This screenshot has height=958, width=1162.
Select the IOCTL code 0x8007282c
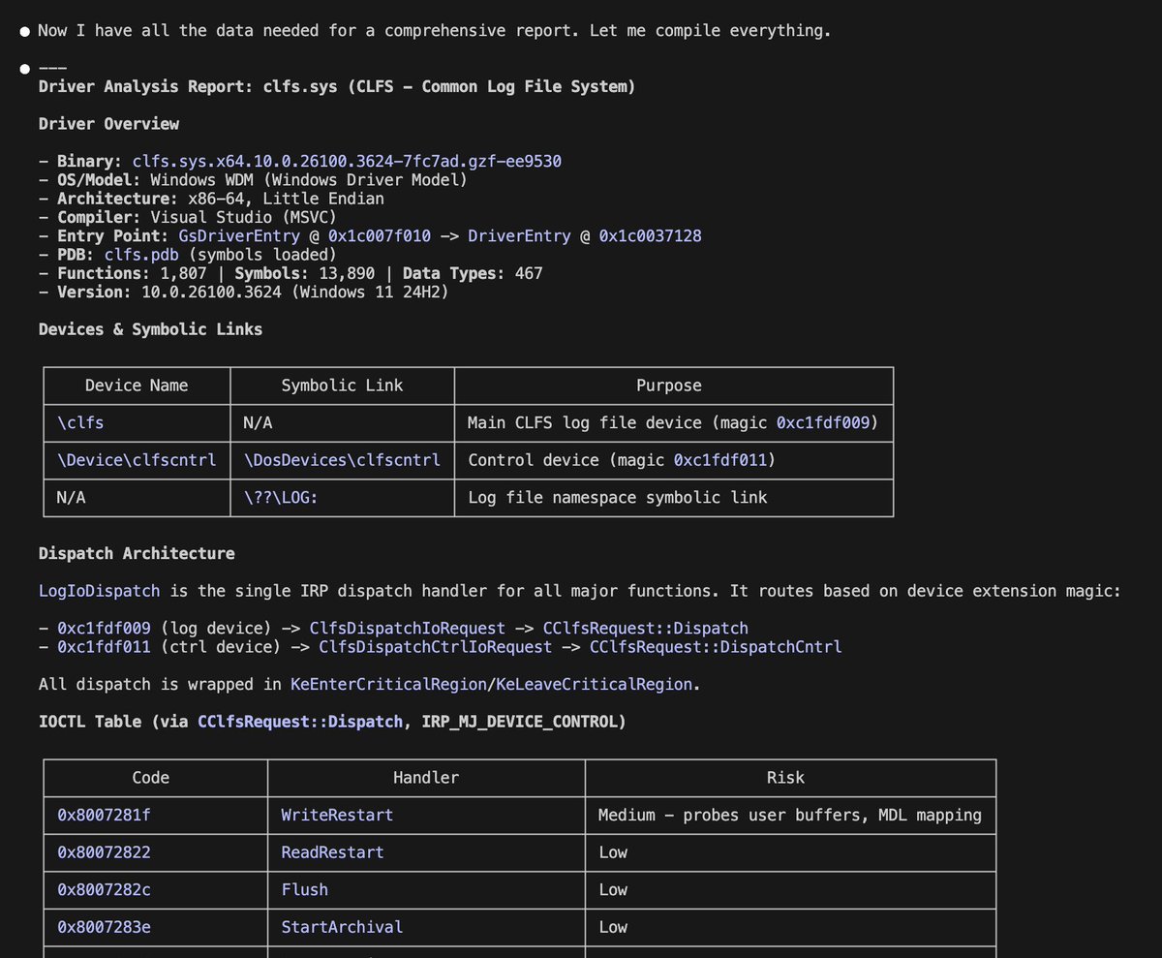[104, 889]
